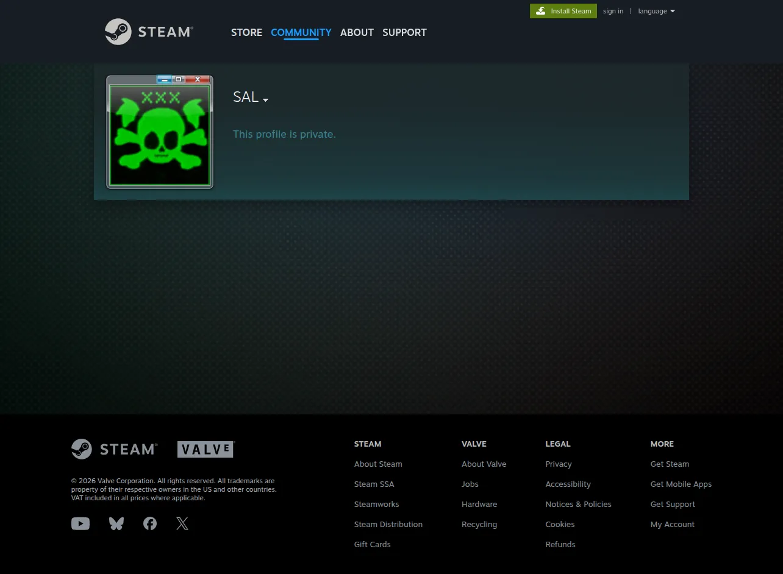Click the Install Steam button

tap(563, 11)
